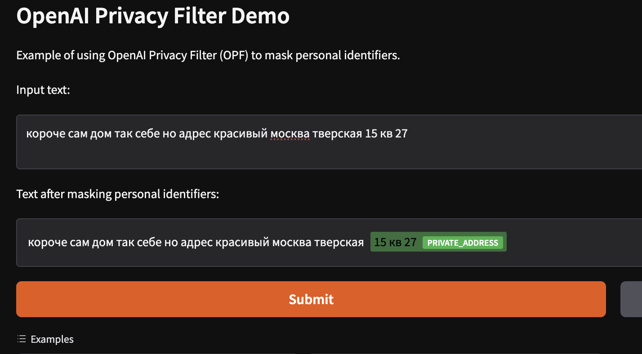Click the page title "OpenAI Privacy Filter Demo"
Image resolution: width=642 pixels, height=354 pixels.
click(x=153, y=16)
